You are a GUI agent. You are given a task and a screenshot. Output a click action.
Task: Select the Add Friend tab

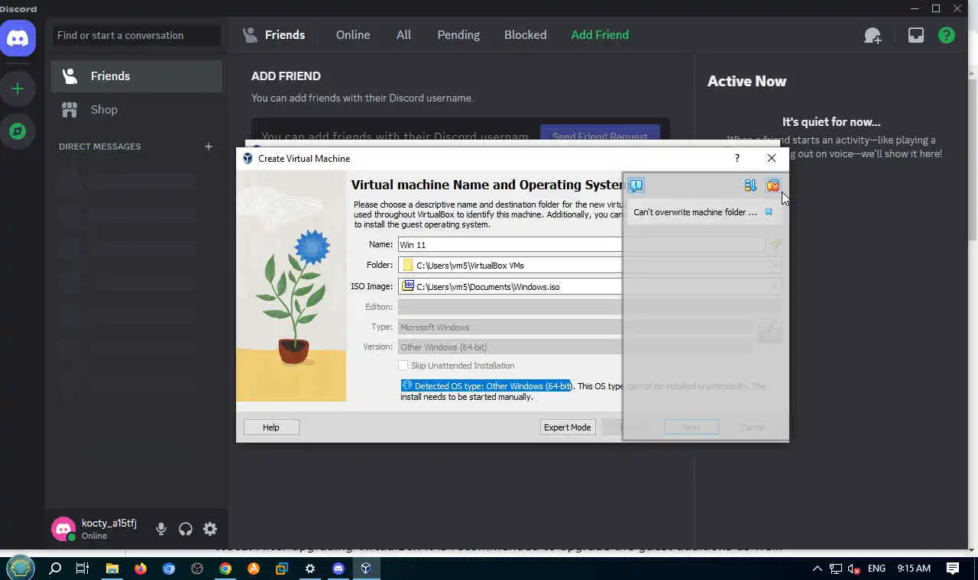[x=600, y=35]
